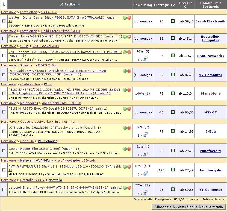Follow the Mindfactory dealer link
This screenshot has width=227, height=211.
[x=211, y=151]
